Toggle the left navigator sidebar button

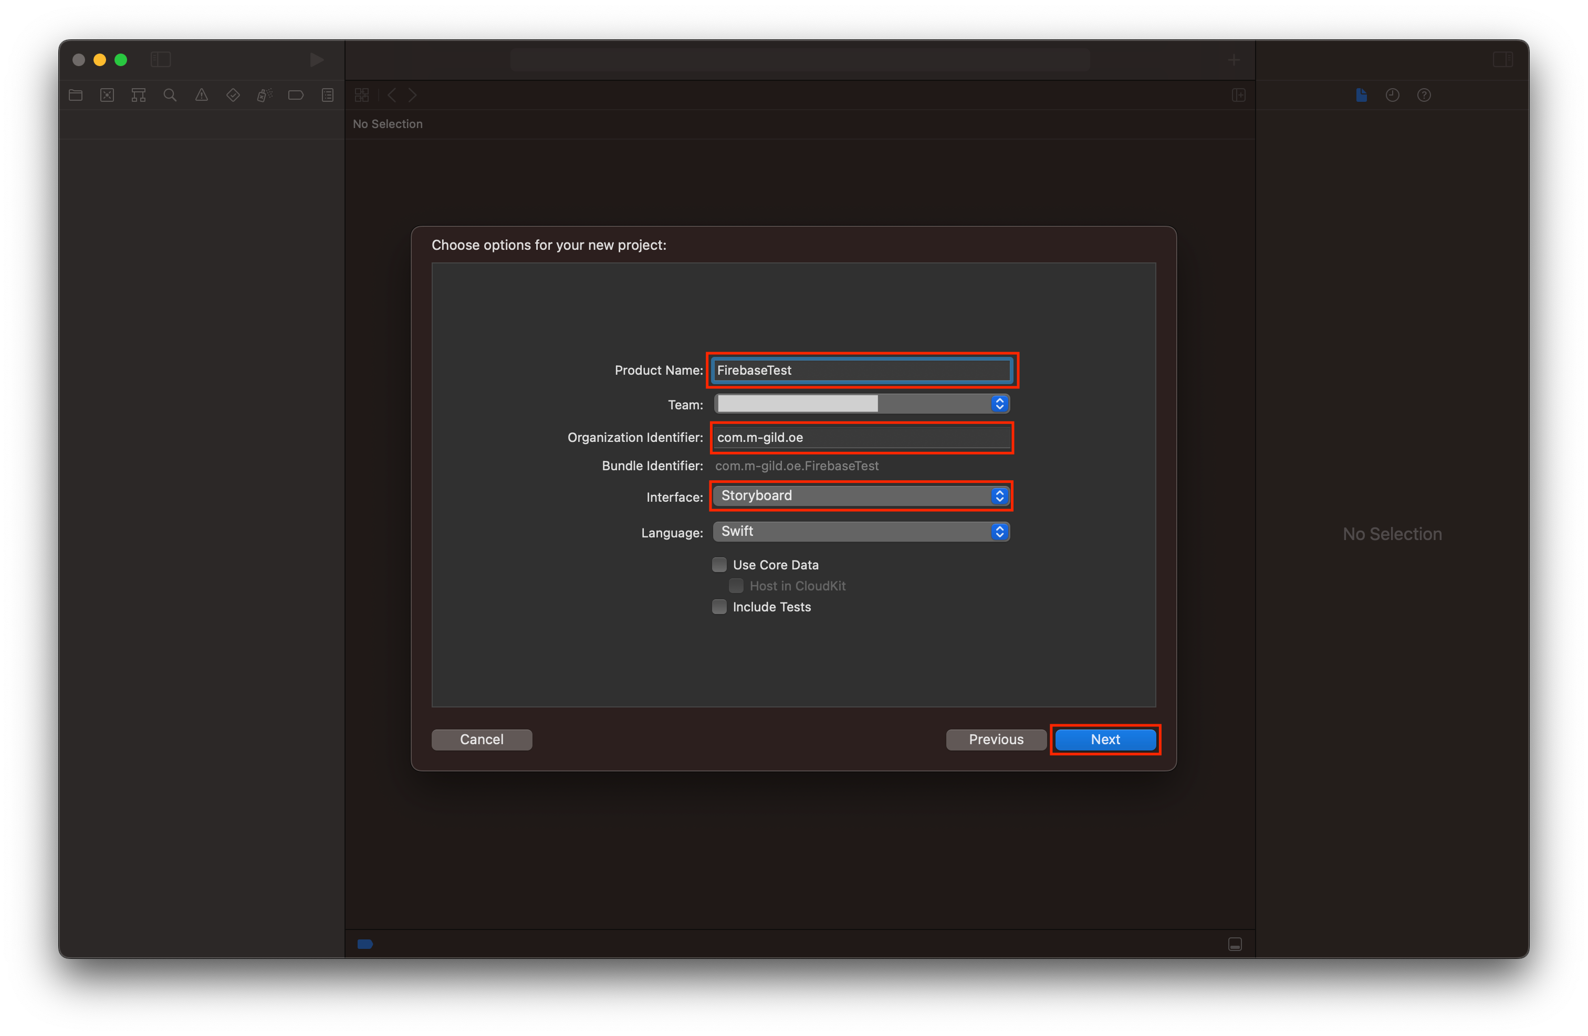coord(161,60)
